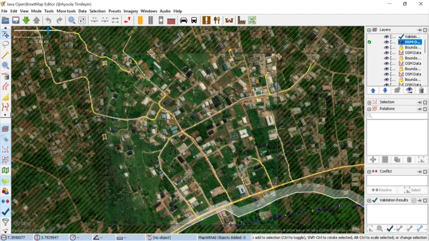Click the grey Upload data arrow

coord(37,20)
